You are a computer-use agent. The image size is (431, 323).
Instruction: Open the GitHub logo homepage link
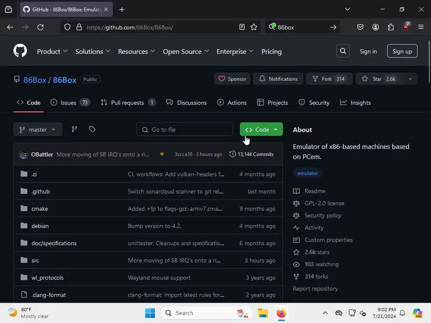coord(20,50)
